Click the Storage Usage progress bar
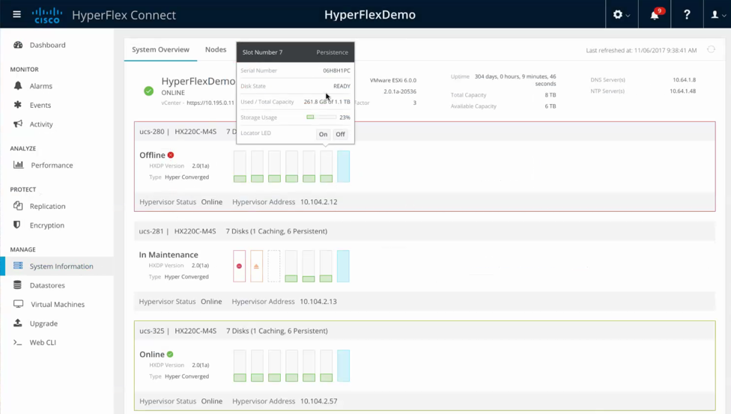Screen dimensions: 731x414 (321, 118)
